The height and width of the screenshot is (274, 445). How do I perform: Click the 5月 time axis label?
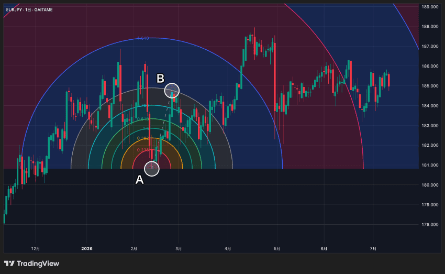(277, 248)
